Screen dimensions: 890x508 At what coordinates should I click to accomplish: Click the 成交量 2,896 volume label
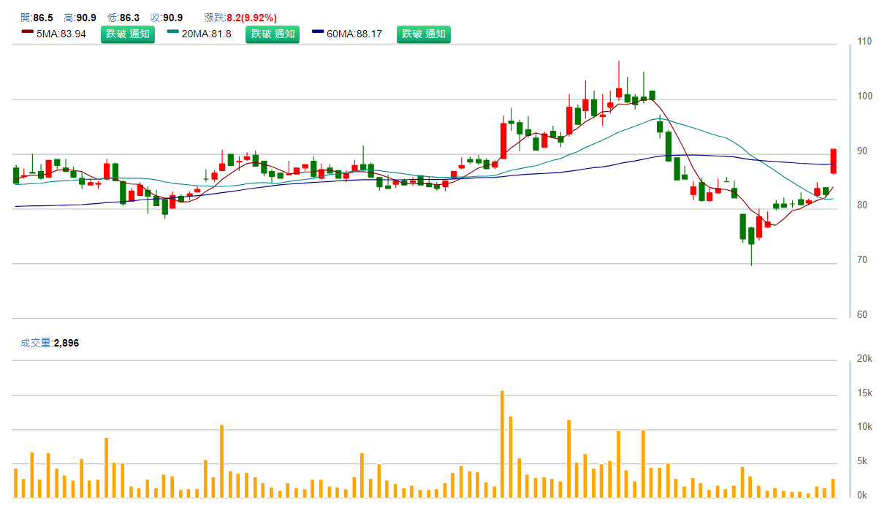coord(50,343)
